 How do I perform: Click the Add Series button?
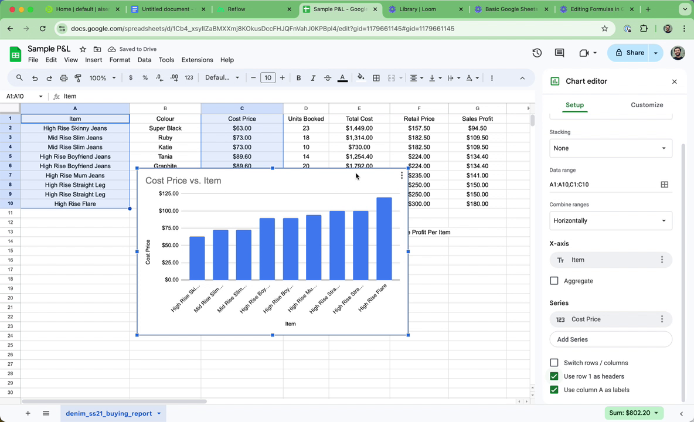coord(610,339)
